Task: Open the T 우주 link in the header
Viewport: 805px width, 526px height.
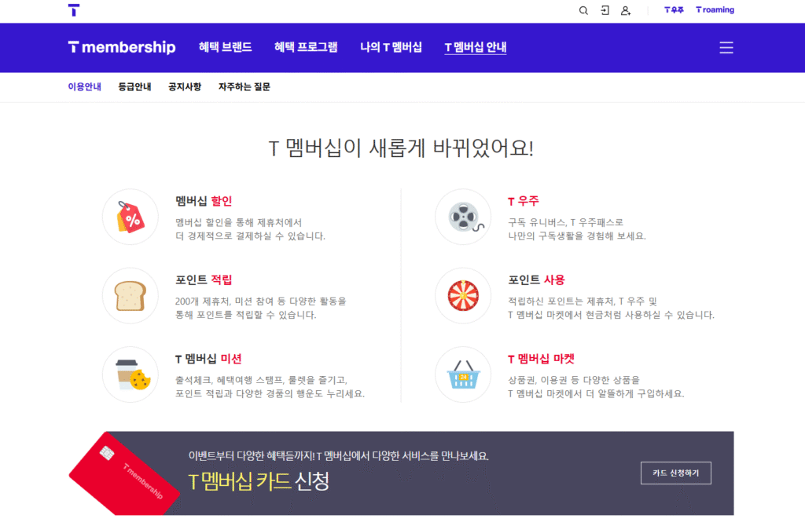Action: 673,10
